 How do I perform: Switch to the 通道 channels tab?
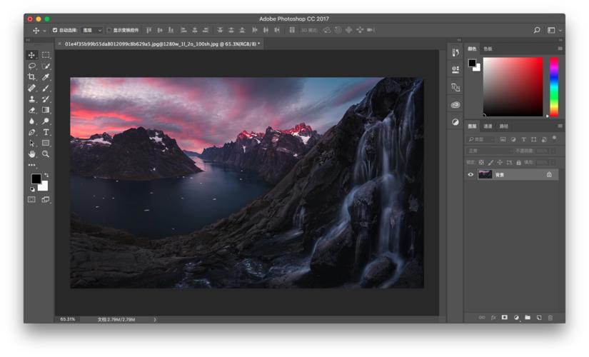(x=488, y=126)
